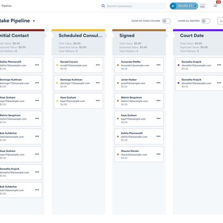Viewport: 223px width, 223px height.
Task: Open options menu for Shauna Klocko card
Action: (x=158, y=154)
